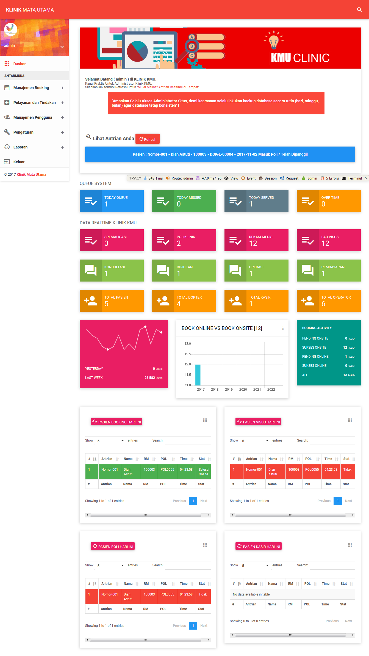Click the search magnifier icon in header
The image size is (369, 656).
click(x=359, y=10)
